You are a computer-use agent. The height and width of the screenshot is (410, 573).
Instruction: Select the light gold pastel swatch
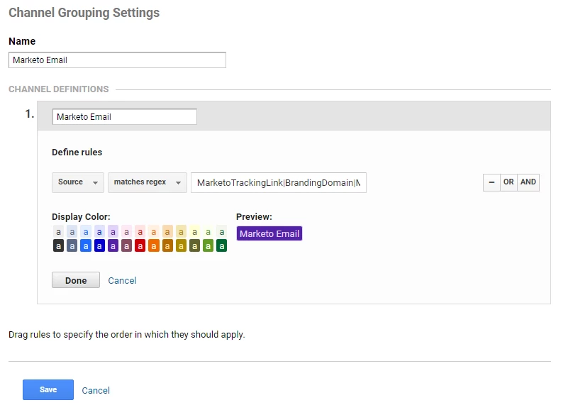[x=181, y=232]
